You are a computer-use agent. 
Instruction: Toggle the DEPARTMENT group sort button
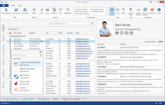click(x=15, y=29)
